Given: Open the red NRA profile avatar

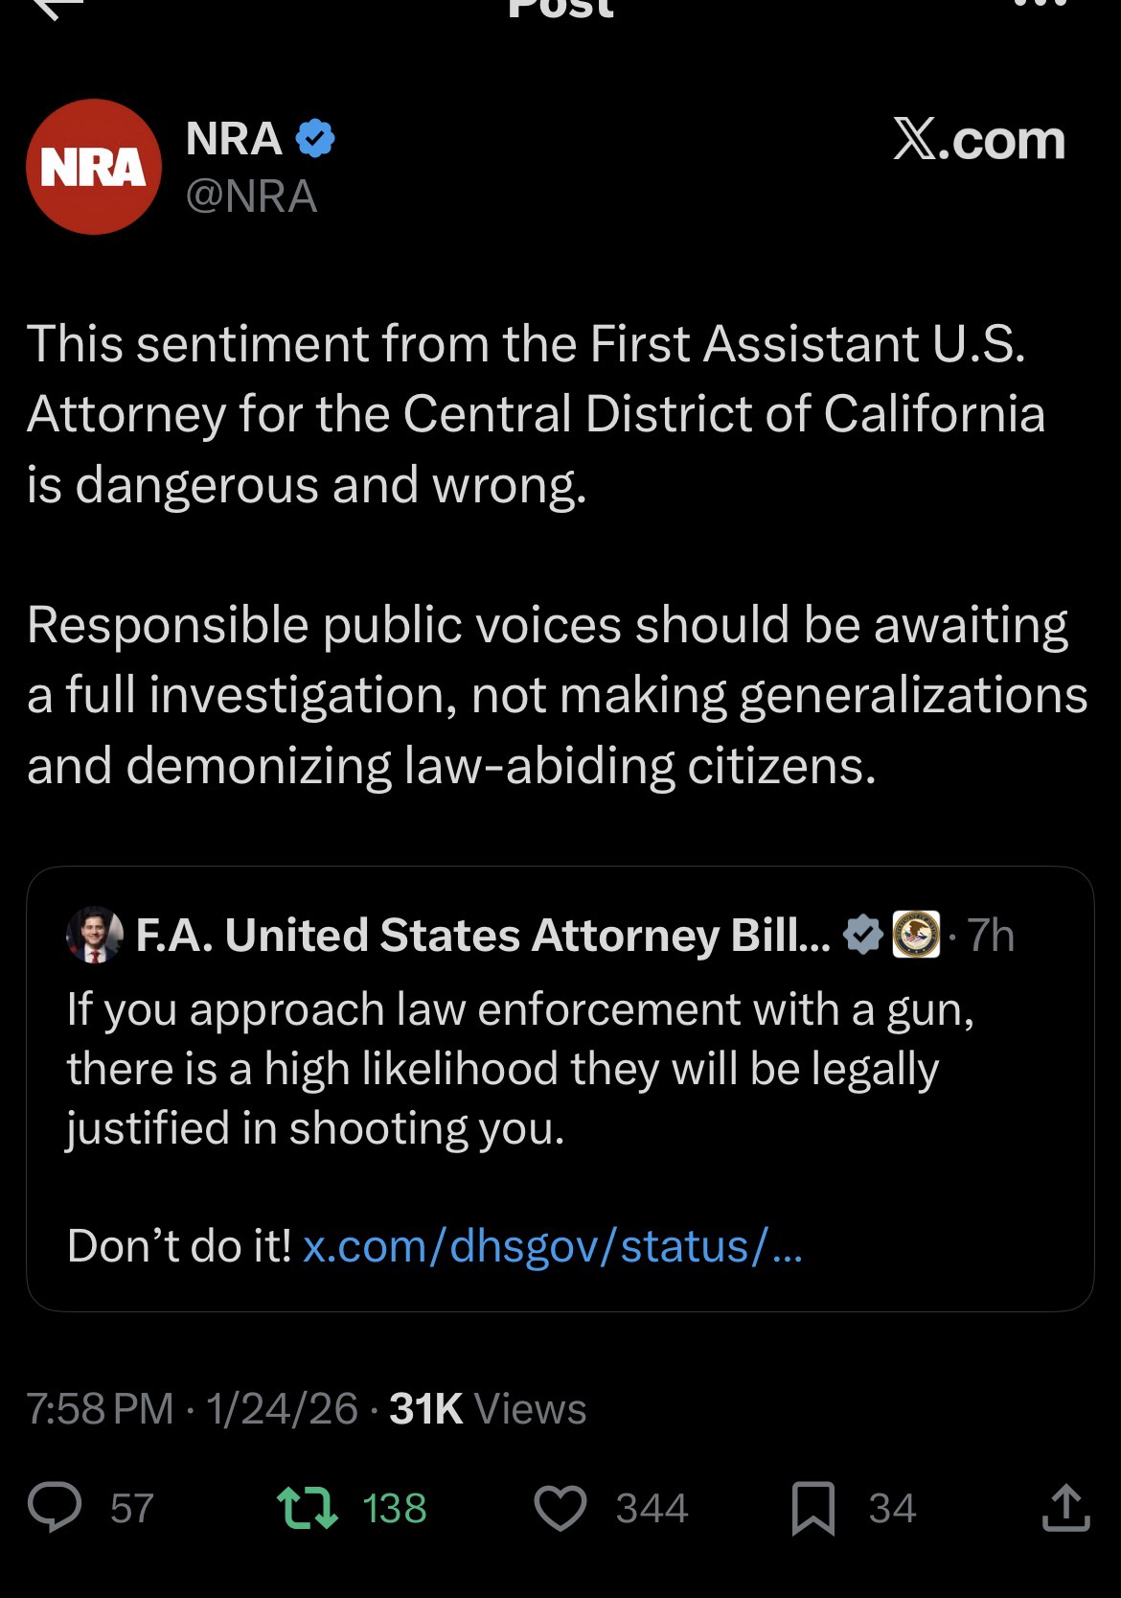Looking at the screenshot, I should [x=93, y=167].
